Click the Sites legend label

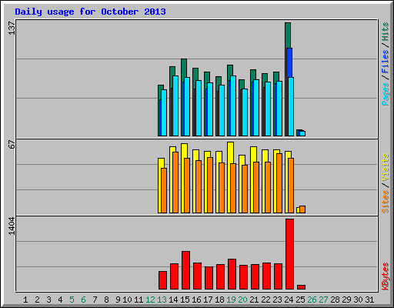(385, 202)
